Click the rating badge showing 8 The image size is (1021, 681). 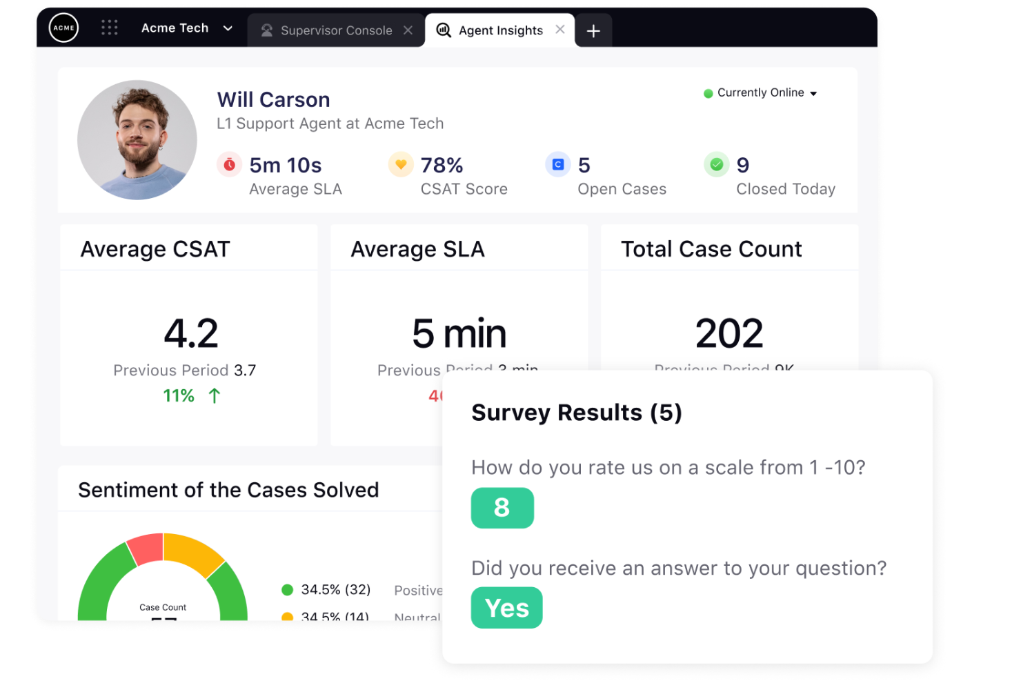[x=502, y=508]
